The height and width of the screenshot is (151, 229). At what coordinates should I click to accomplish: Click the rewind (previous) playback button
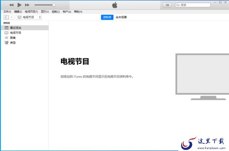click(11, 5)
